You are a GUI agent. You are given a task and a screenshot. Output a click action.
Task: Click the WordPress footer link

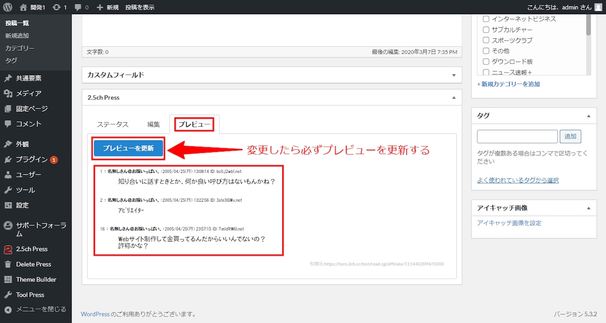(95, 314)
